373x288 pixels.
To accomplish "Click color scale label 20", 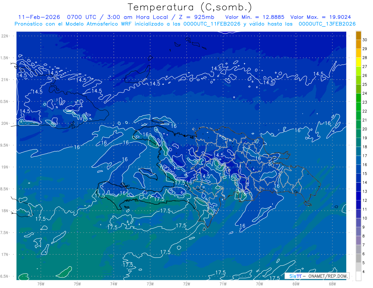I will tap(365, 129).
